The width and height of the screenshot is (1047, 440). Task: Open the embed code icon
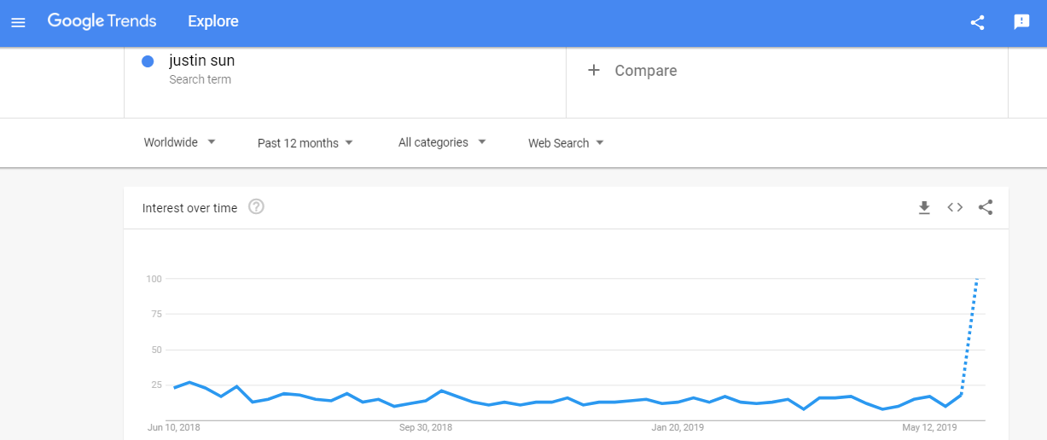pyautogui.click(x=955, y=207)
